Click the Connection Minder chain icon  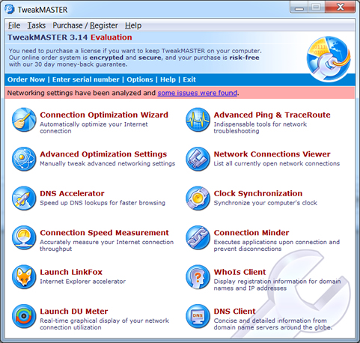198,237
